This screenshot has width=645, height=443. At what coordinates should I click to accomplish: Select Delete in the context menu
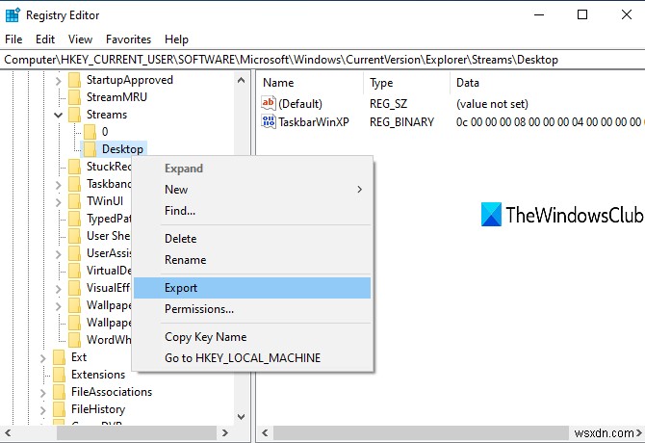pos(252,239)
